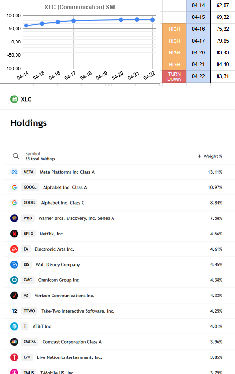Click the Verizon logo icon
The height and width of the screenshot is (374, 235).
[x=14, y=296]
